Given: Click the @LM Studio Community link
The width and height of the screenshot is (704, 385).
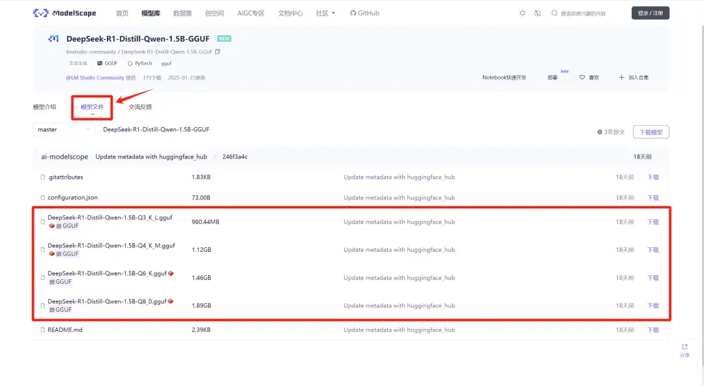Looking at the screenshot, I should coord(95,78).
